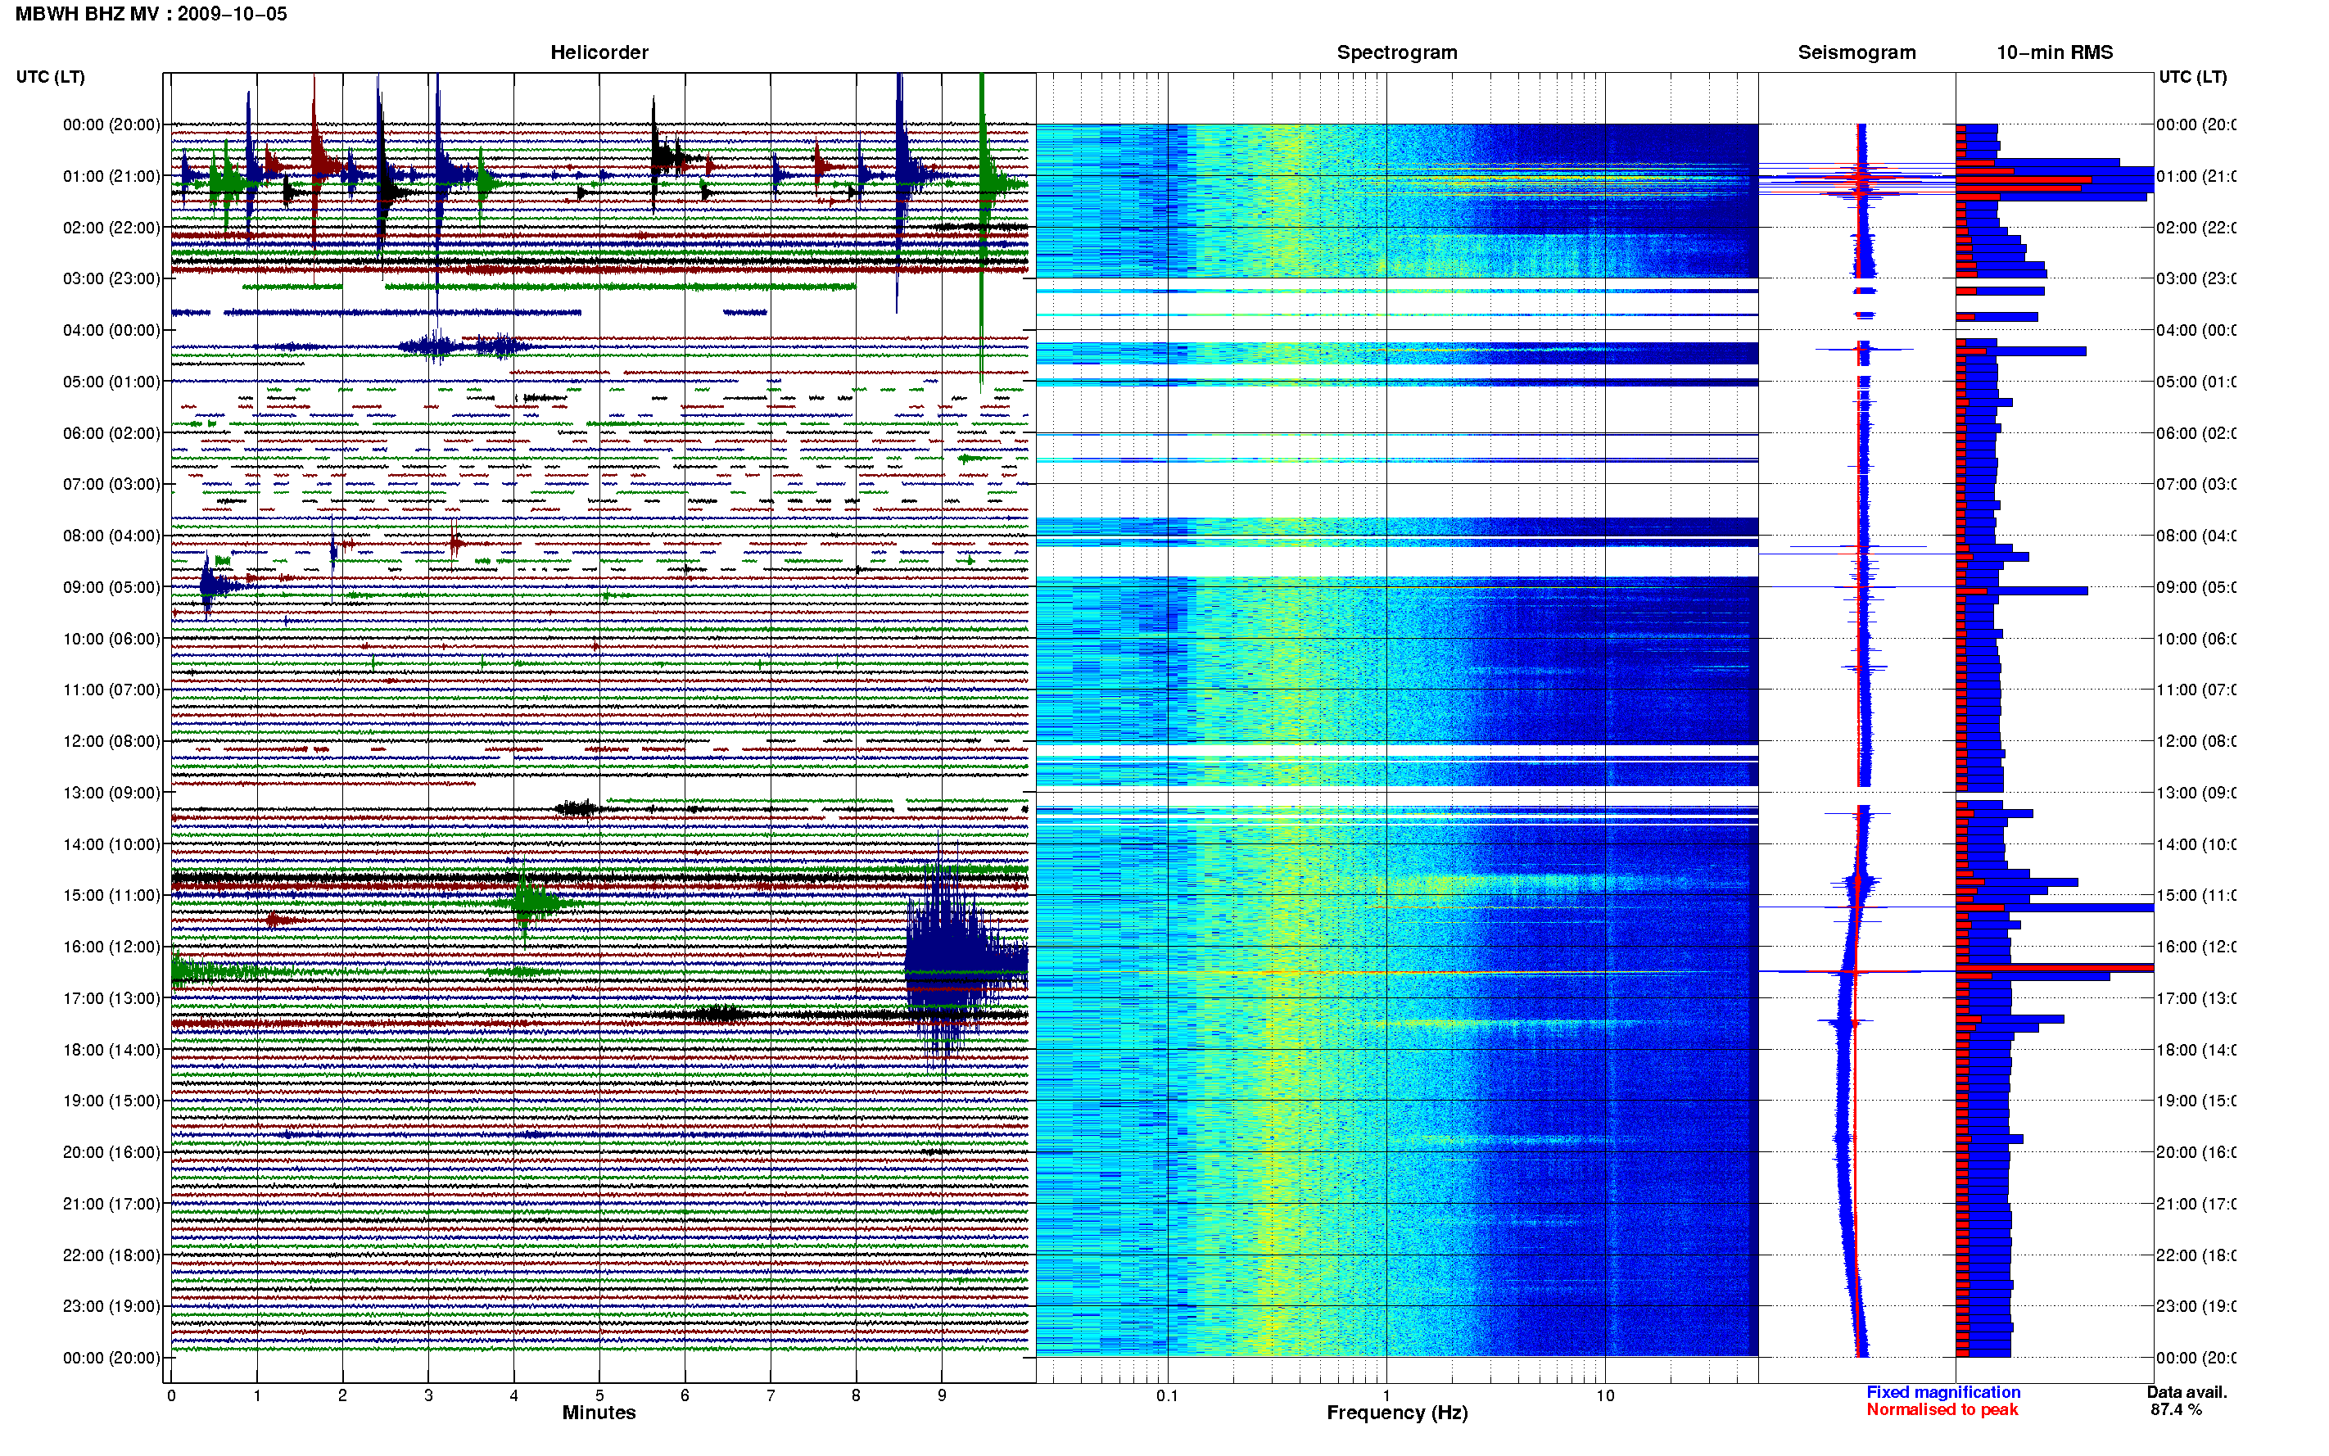2329x1456 pixels.
Task: Click left time label 03:00 (23:00)
Action: (x=111, y=279)
